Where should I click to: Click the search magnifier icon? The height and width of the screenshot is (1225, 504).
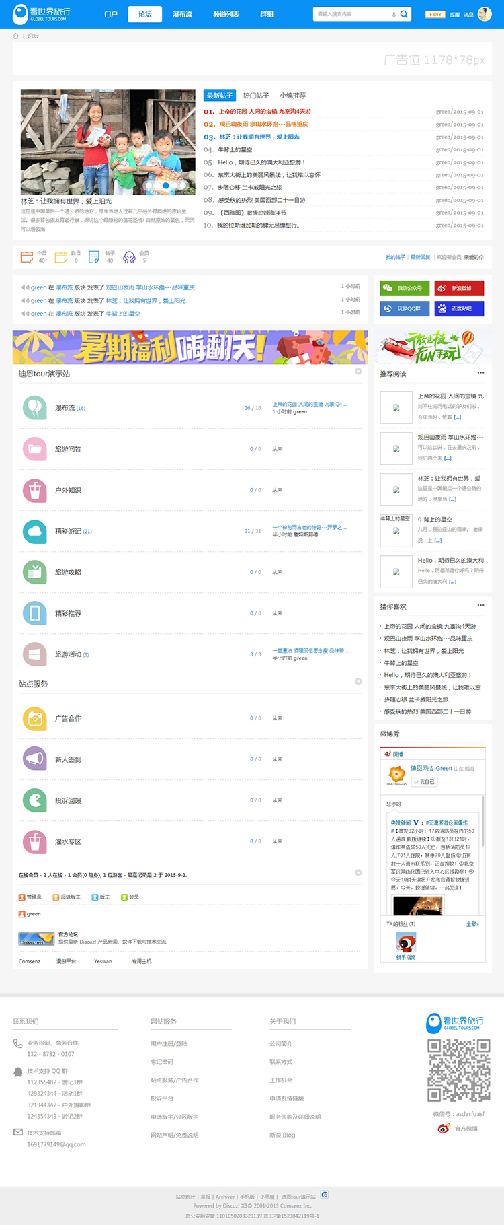[404, 14]
